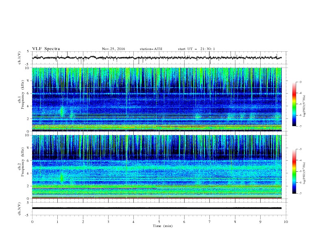Click time axis tick label "7"
The height and width of the screenshot is (249, 322).
click(210, 222)
